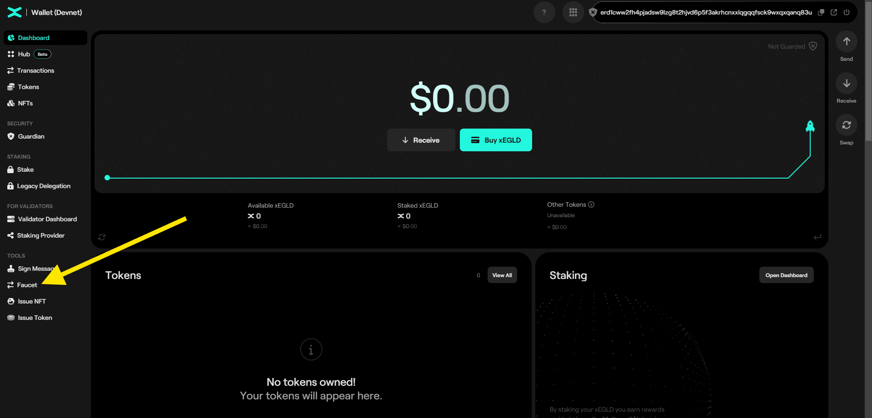This screenshot has height=418, width=872.
Task: Click the Receive arrow-down sidebar button
Action: point(846,83)
